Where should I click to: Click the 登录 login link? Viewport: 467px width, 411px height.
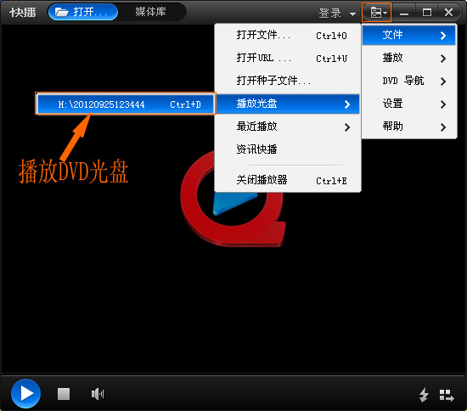tap(329, 13)
